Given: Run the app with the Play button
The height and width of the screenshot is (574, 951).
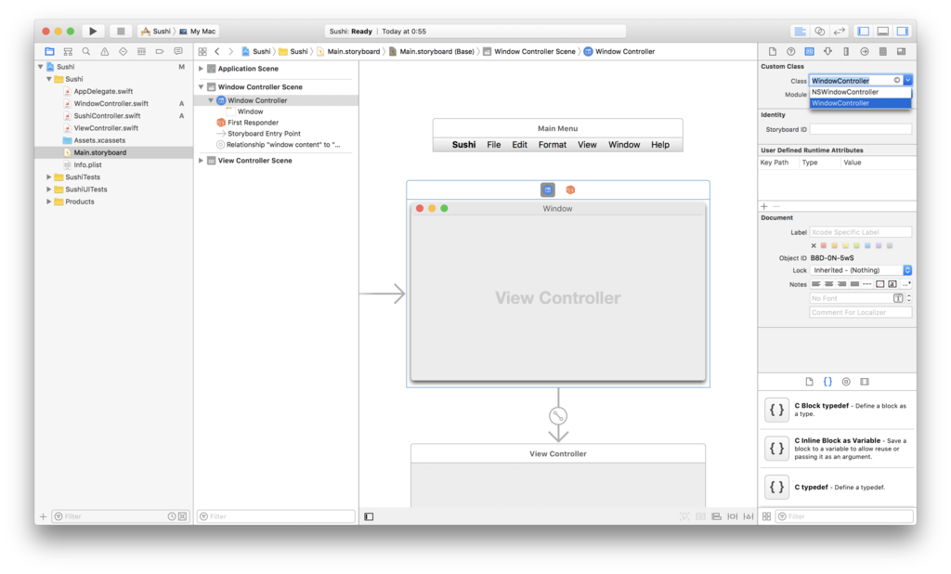Looking at the screenshot, I should tap(93, 31).
